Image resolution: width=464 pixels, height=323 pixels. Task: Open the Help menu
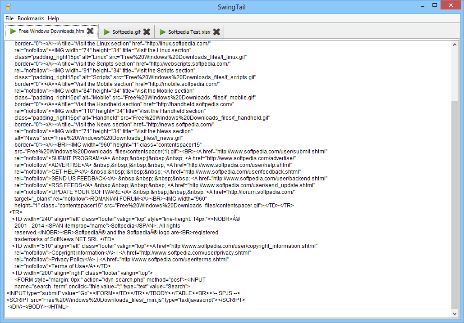click(53, 18)
